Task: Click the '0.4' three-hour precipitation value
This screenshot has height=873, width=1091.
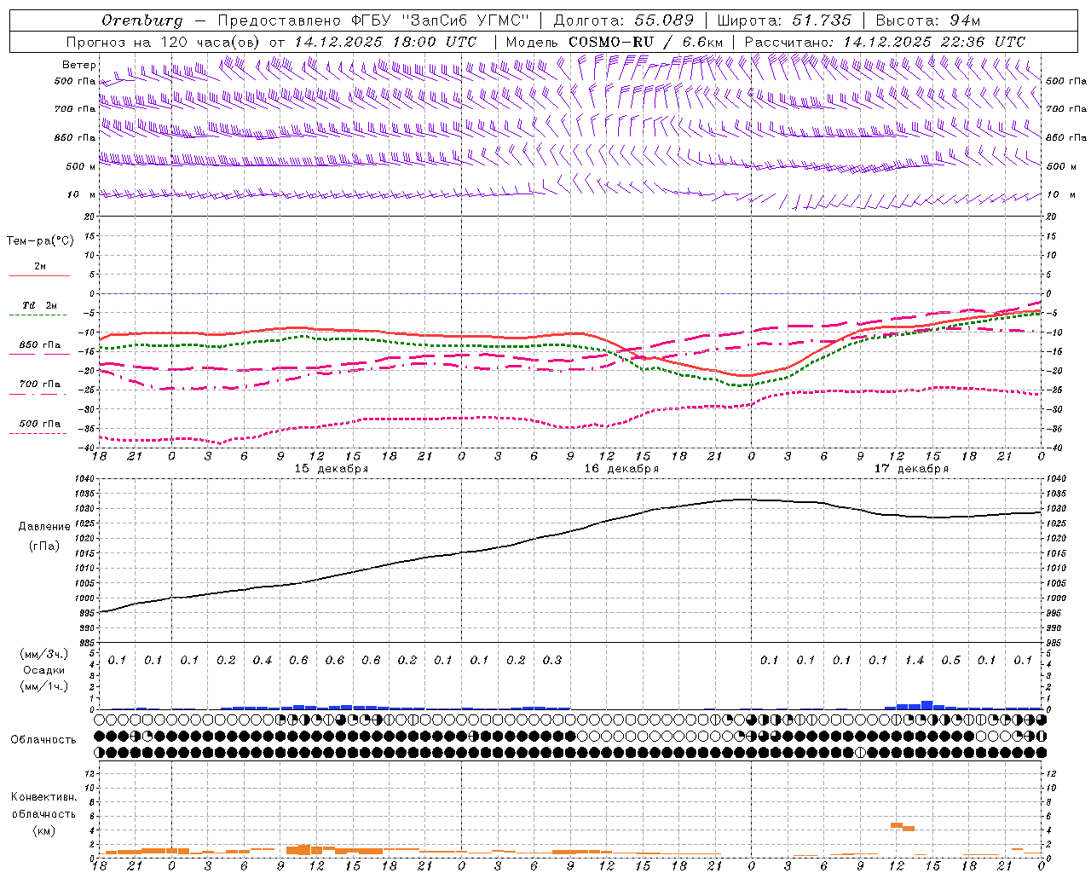Action: [x=263, y=661]
